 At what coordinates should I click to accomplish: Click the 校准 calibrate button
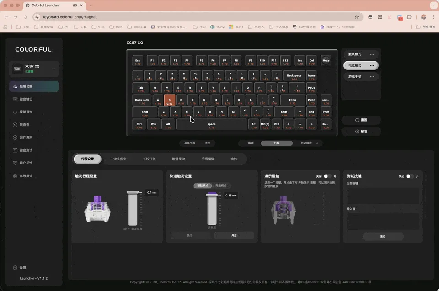(361, 132)
